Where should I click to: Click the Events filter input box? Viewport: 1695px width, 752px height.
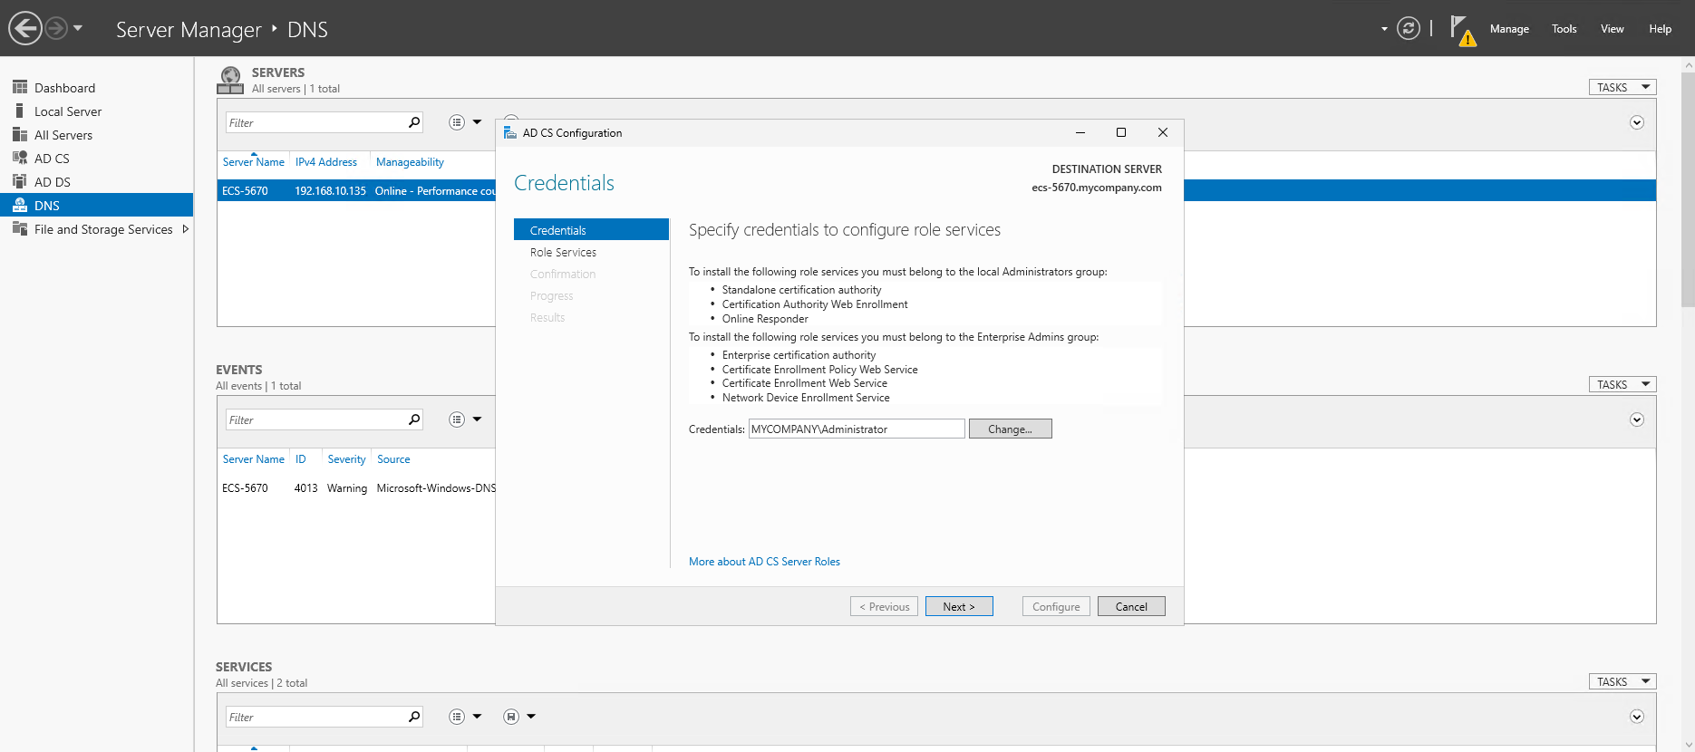315,419
